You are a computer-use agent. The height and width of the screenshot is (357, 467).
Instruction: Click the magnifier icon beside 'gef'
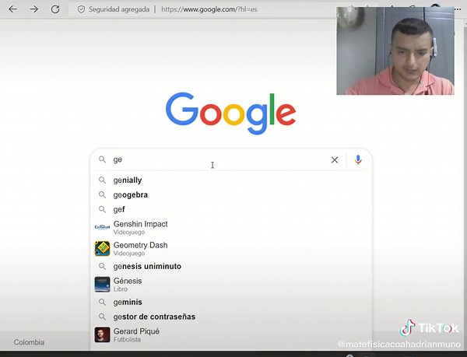102,209
